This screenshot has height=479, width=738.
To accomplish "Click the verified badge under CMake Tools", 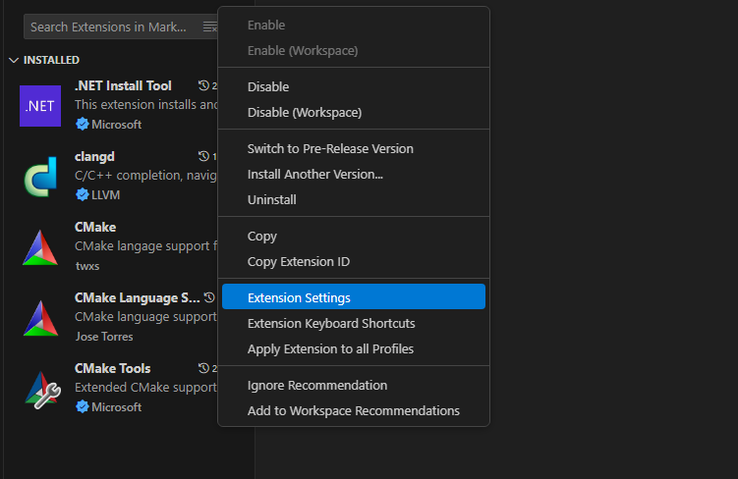I will [82, 406].
